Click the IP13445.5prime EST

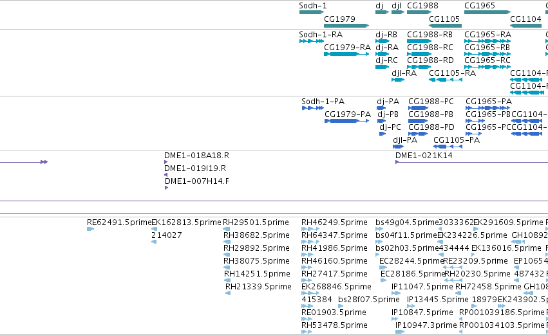click(411, 307)
